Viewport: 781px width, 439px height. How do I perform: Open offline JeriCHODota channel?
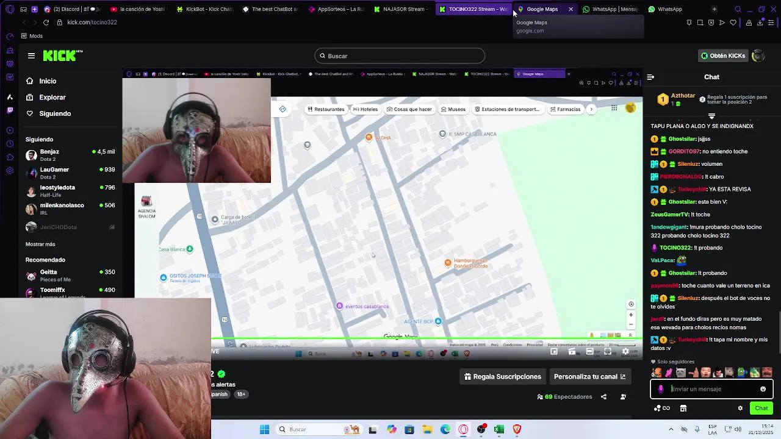pos(70,227)
